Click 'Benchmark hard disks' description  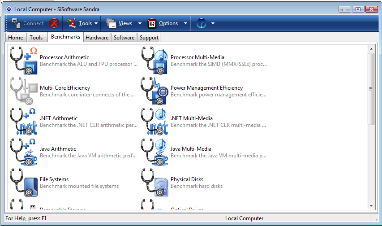pyautogui.click(x=197, y=186)
